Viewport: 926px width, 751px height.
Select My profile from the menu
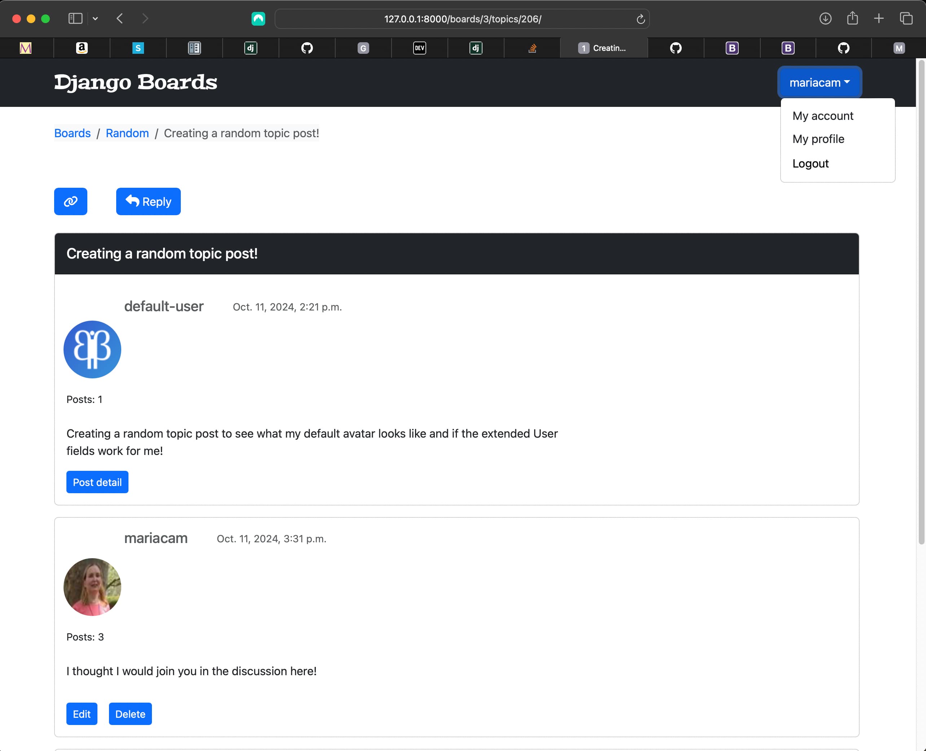click(x=818, y=139)
